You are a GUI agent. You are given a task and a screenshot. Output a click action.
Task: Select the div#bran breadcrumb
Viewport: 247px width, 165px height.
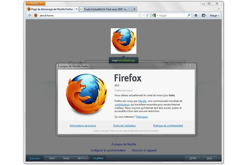coord(83,158)
